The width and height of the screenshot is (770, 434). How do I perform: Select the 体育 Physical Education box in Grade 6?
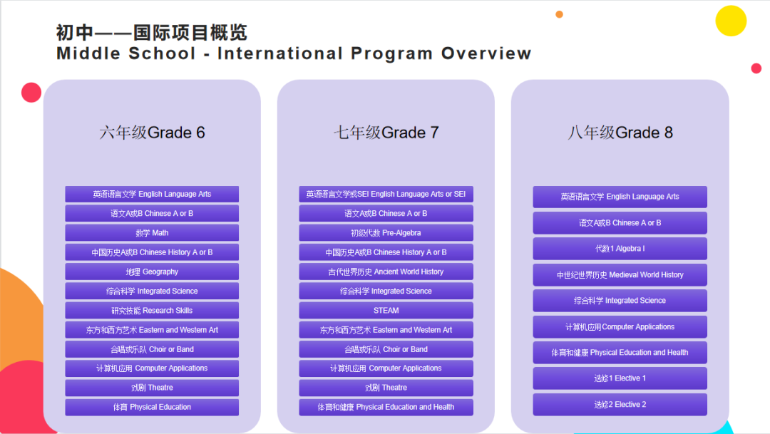153,407
